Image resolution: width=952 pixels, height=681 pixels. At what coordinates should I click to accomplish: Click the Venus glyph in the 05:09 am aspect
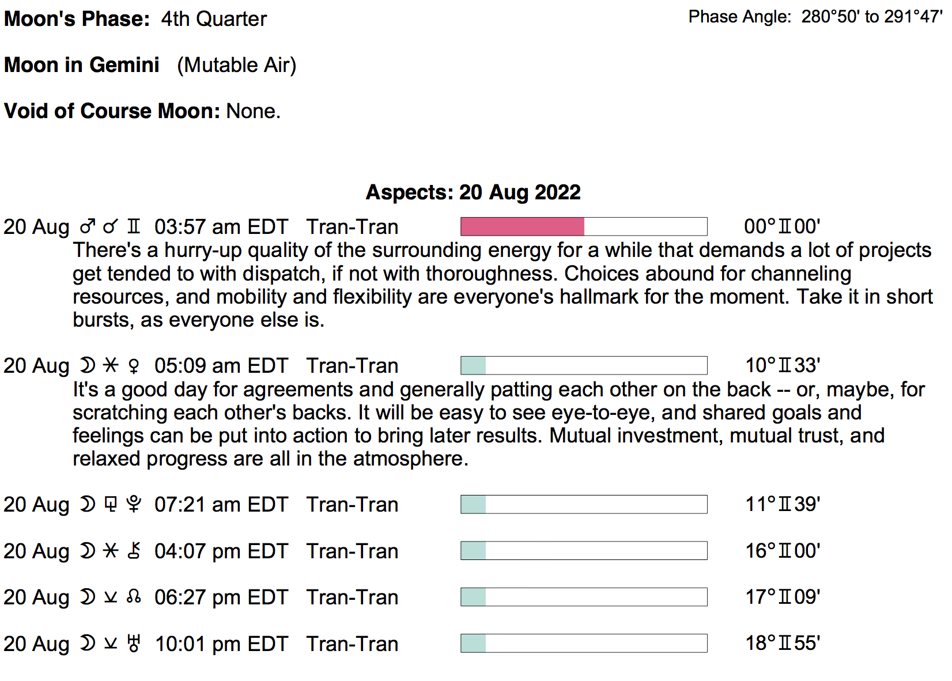click(x=134, y=366)
